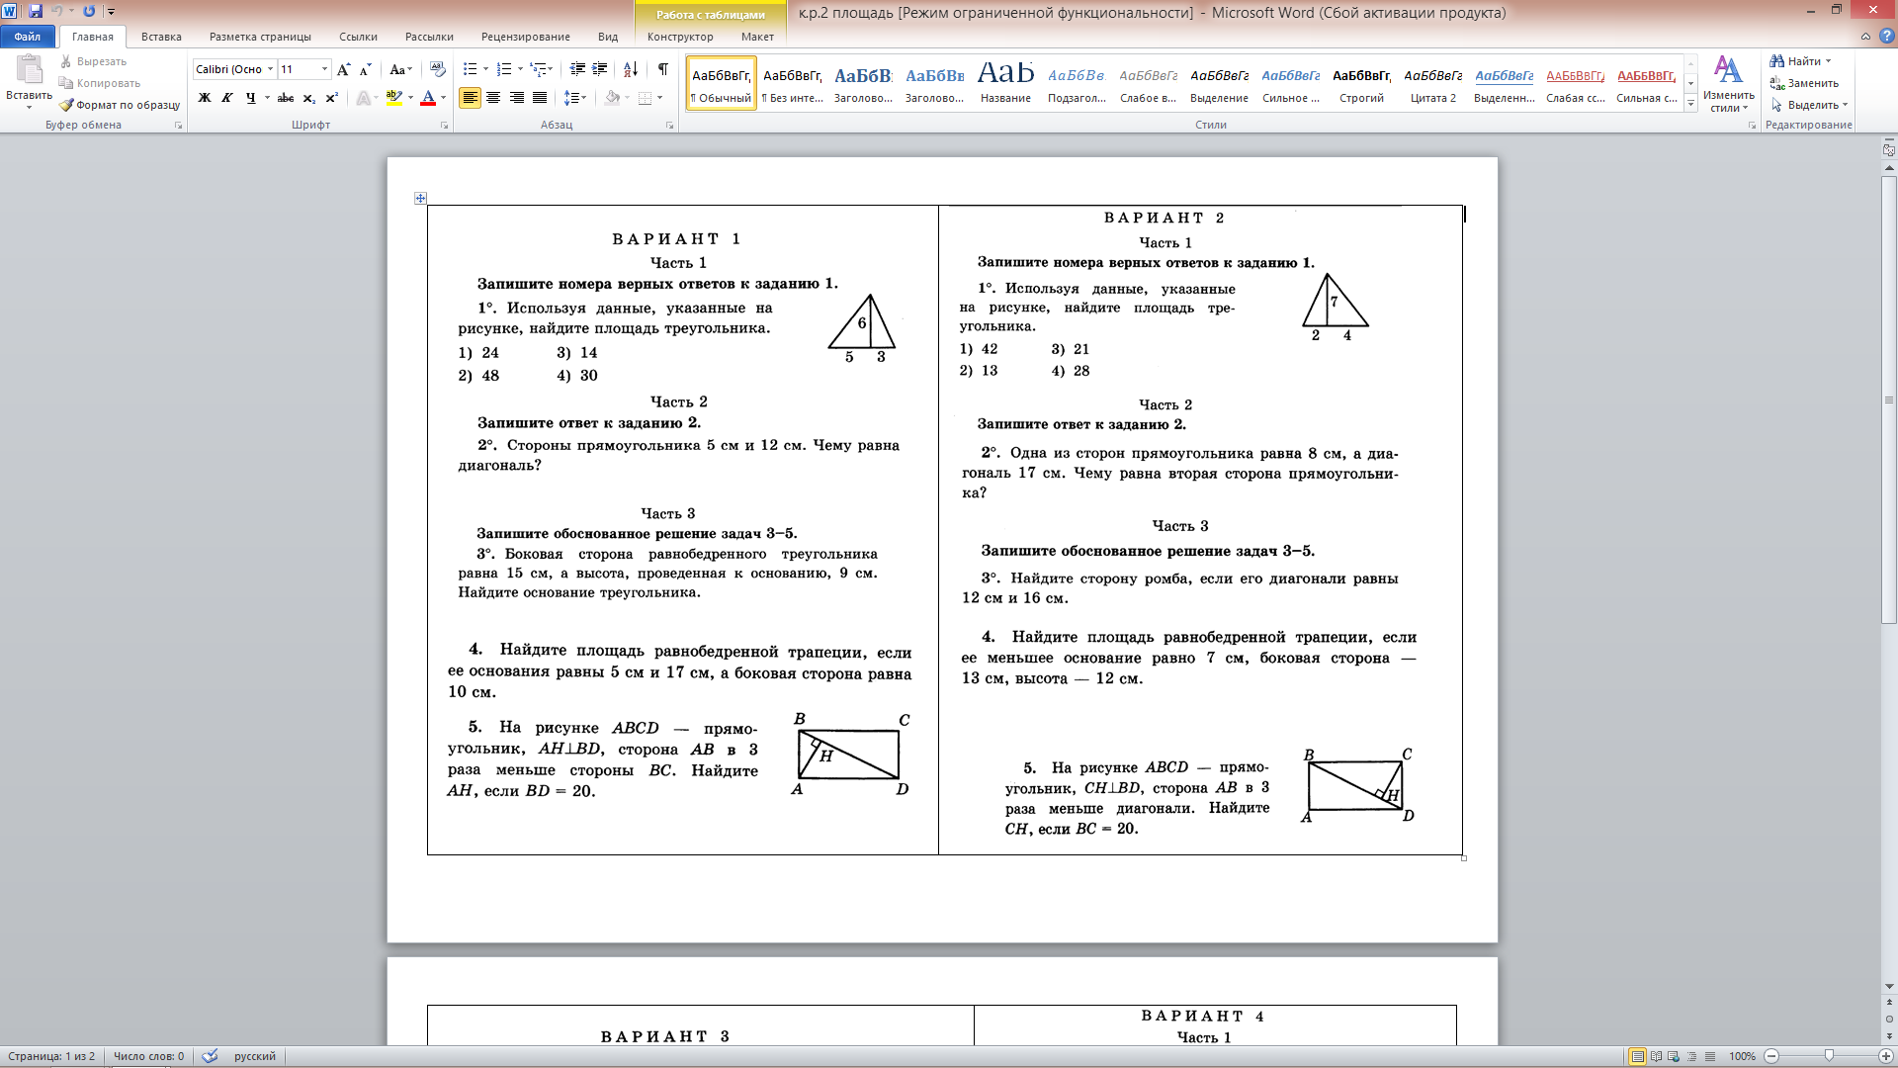Toggle align text right
Screen dimensions: 1898x1068
tap(516, 98)
